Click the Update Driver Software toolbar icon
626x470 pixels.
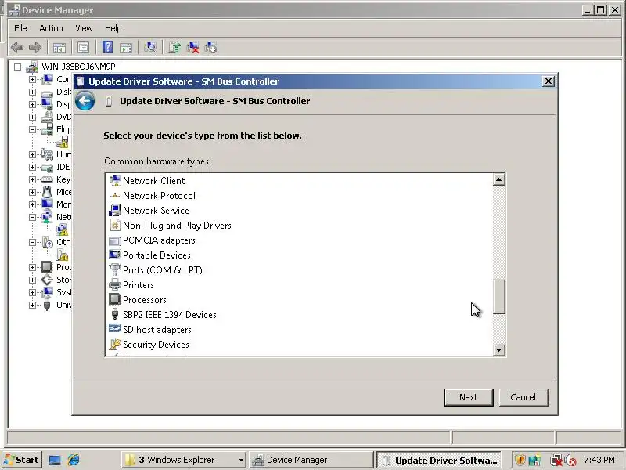(x=174, y=48)
